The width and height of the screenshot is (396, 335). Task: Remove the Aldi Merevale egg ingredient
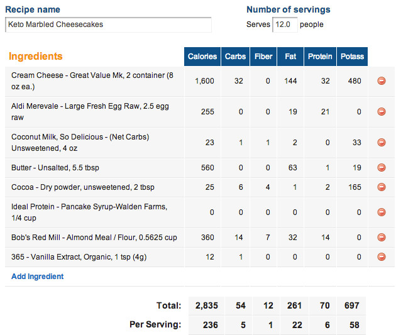[x=382, y=112]
